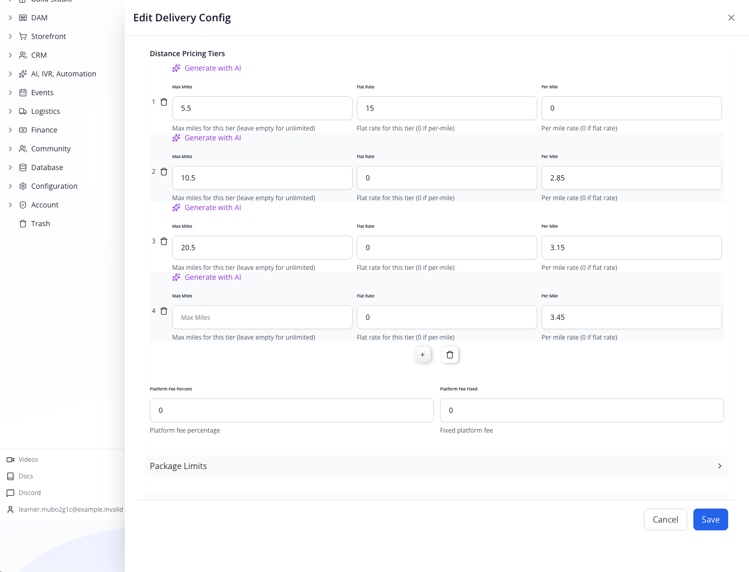Click the Events calendar icon
This screenshot has width=749, height=572.
[23, 93]
